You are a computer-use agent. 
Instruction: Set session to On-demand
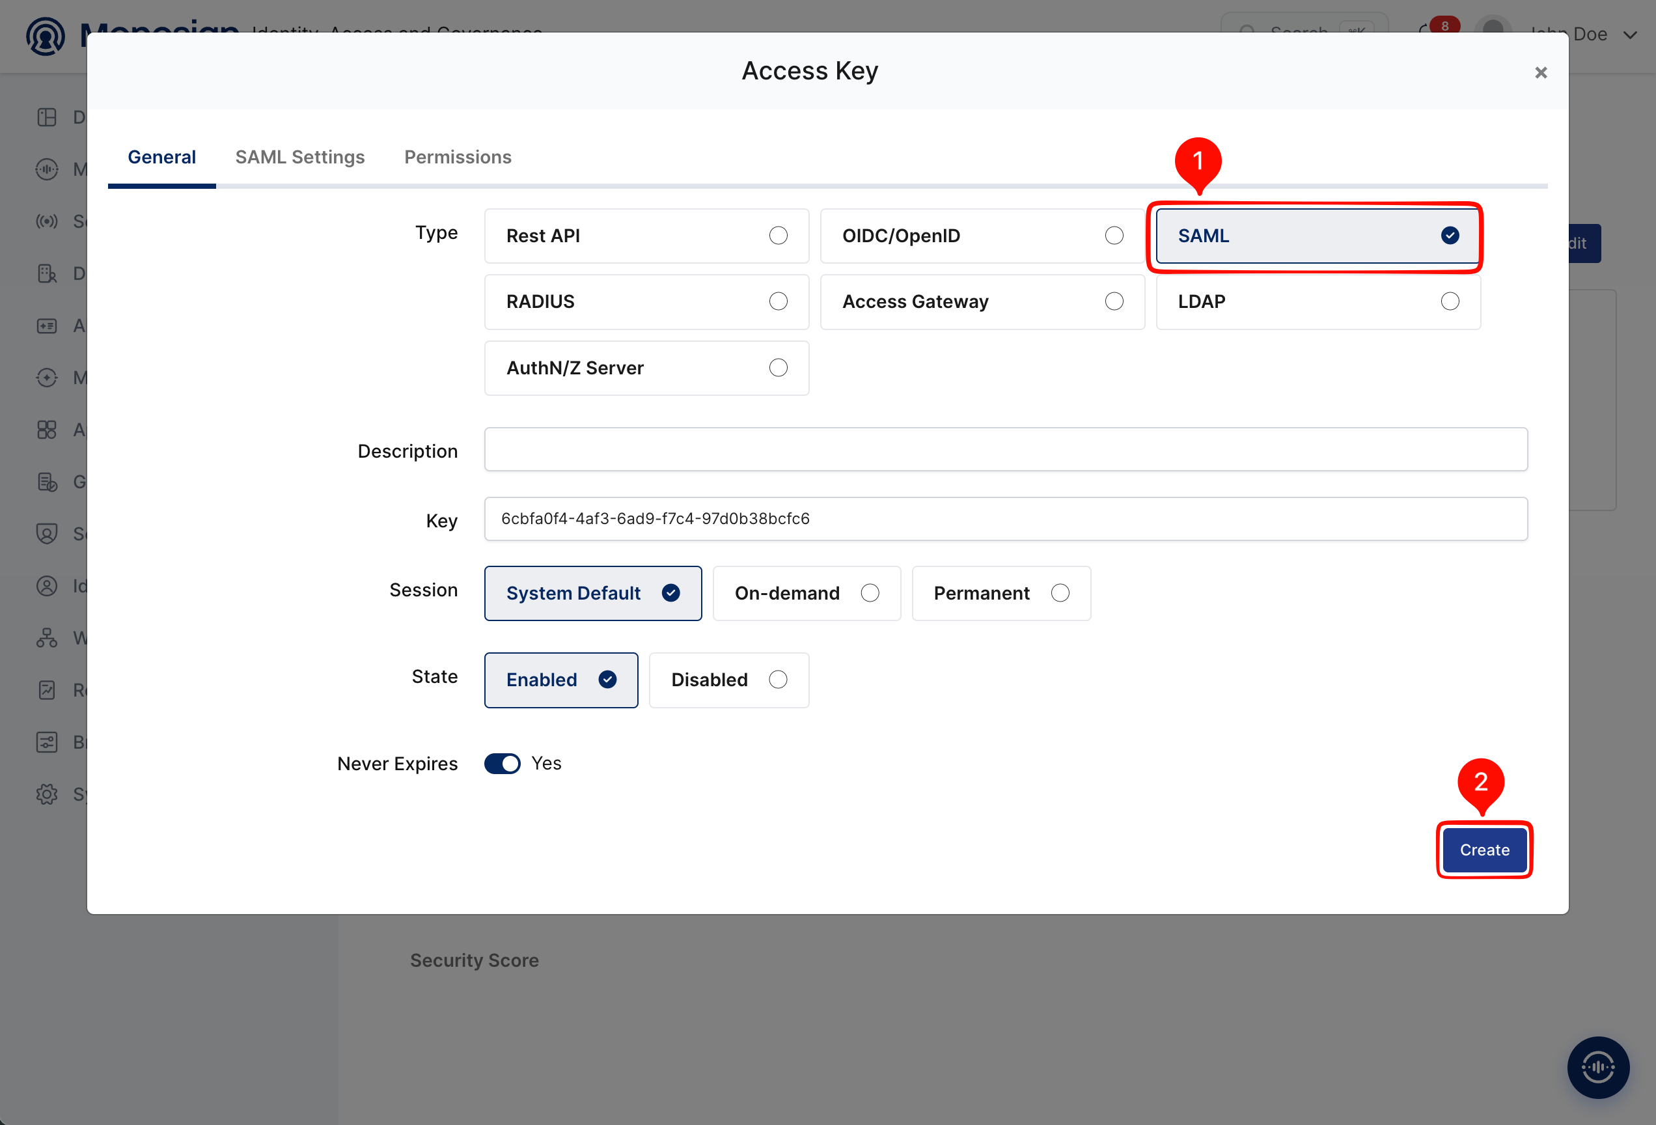[807, 594]
